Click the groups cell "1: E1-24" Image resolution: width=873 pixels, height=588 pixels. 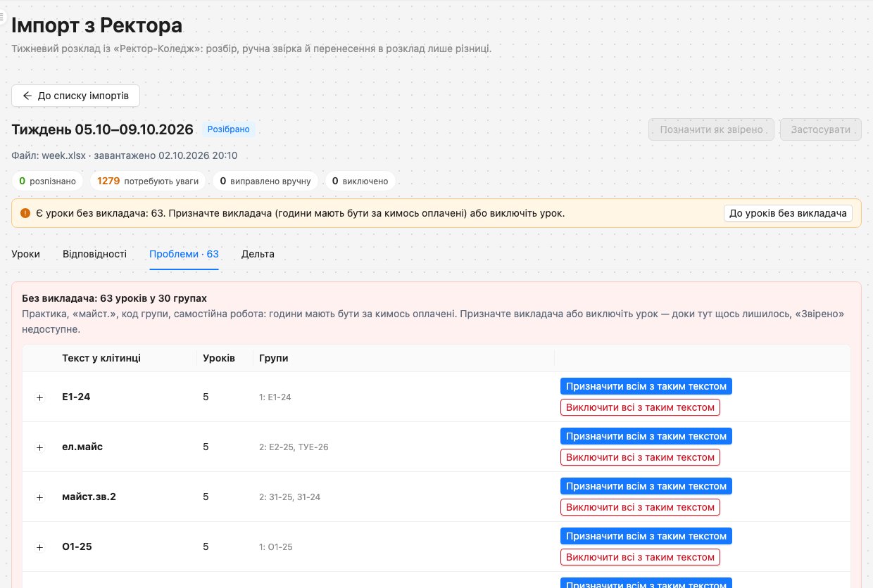tap(275, 397)
